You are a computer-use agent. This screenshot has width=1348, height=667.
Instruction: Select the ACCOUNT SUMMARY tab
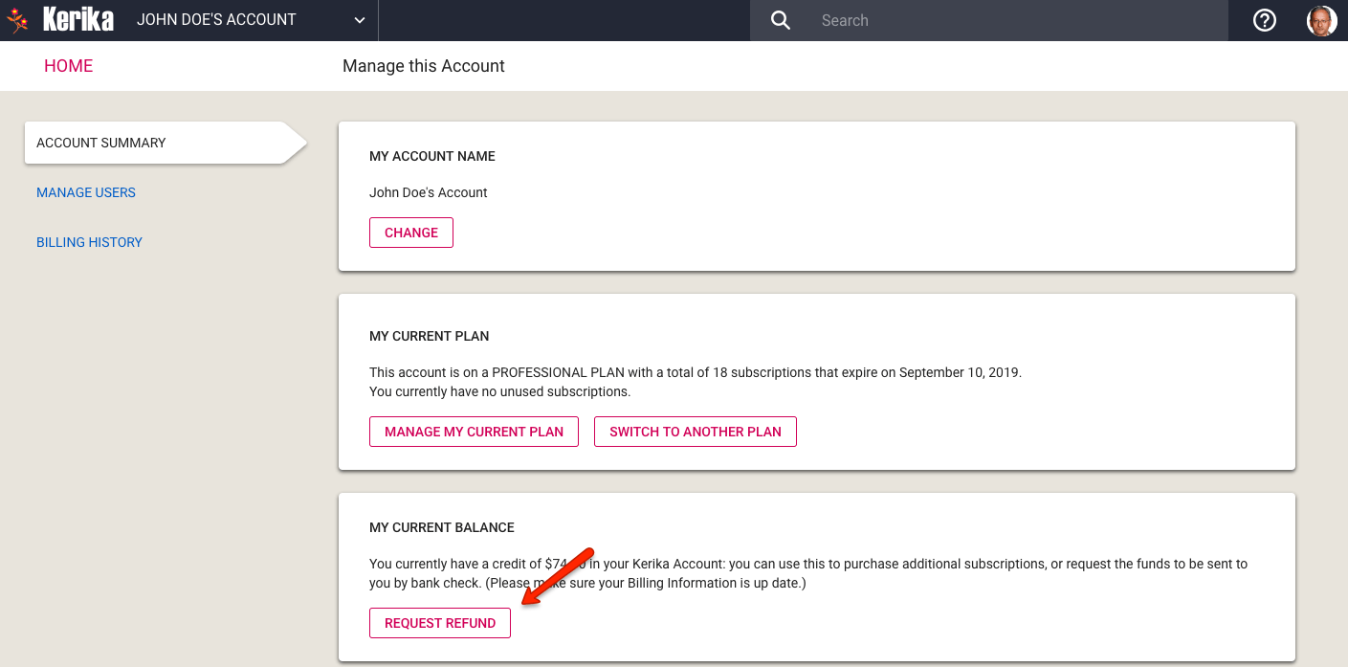point(100,142)
